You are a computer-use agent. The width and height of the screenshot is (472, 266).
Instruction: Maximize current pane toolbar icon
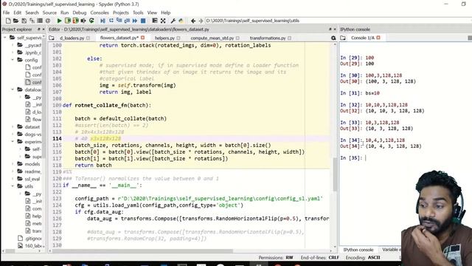click(155, 21)
